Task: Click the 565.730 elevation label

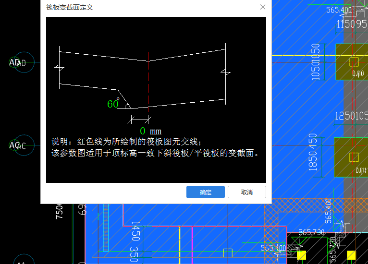Action: coord(311,232)
